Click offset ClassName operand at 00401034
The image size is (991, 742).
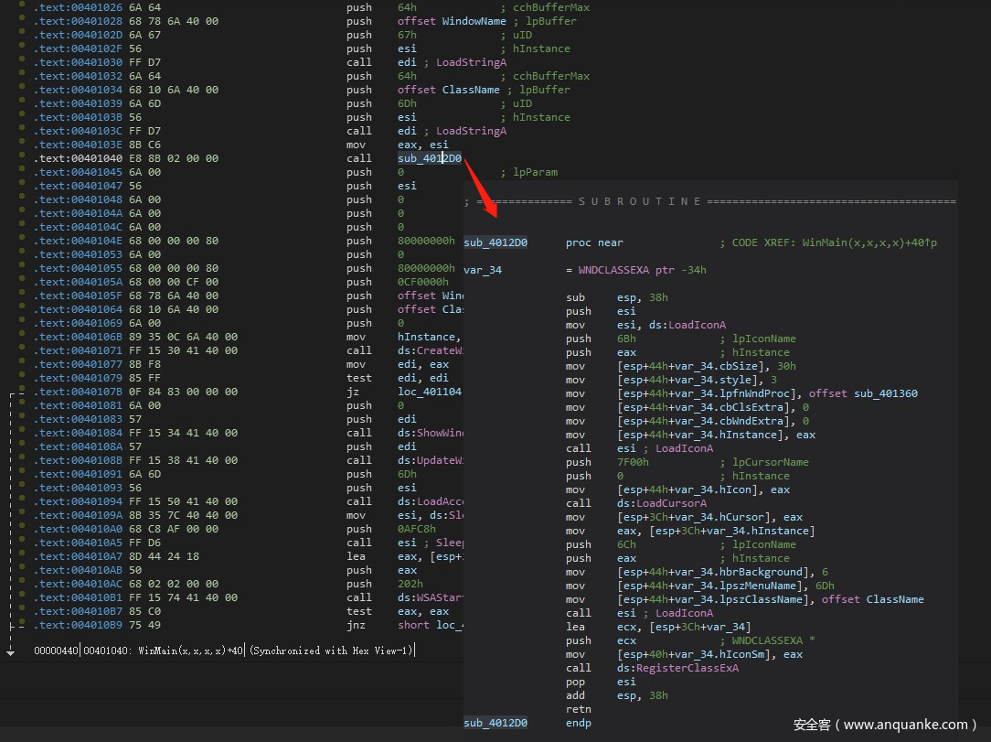coord(448,90)
